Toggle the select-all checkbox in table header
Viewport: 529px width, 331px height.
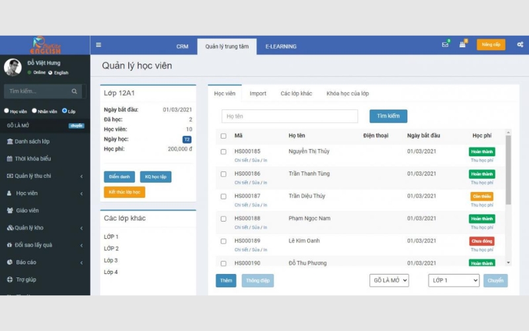pyautogui.click(x=224, y=136)
